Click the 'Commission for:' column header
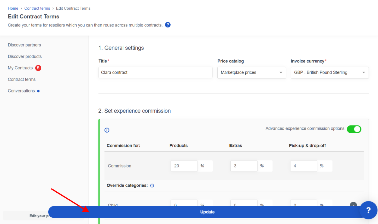The height and width of the screenshot is (224, 378). [124, 146]
